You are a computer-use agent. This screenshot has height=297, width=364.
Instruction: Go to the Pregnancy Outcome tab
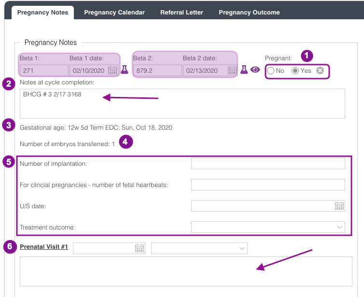coord(249,13)
